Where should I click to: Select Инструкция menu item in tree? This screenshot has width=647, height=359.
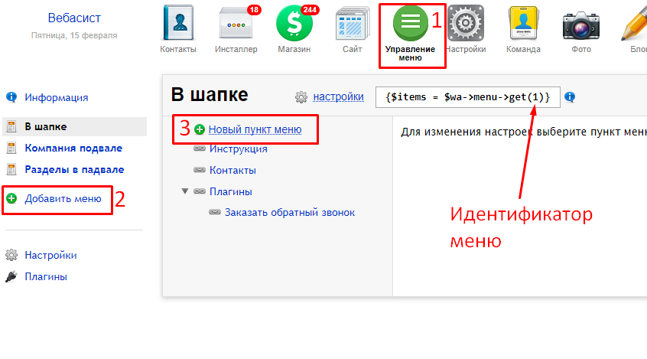pyautogui.click(x=238, y=149)
